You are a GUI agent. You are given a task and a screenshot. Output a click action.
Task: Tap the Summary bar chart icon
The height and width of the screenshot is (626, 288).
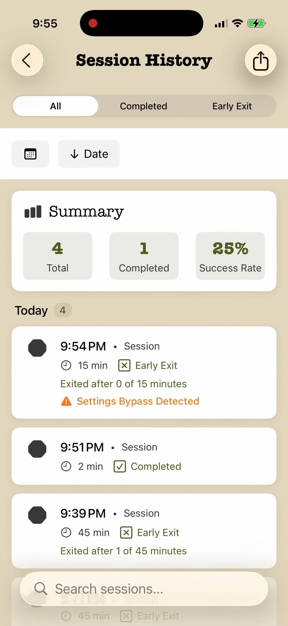(33, 212)
